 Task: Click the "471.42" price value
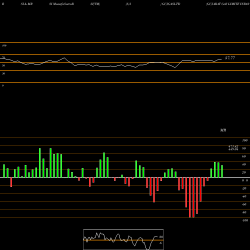point(233,146)
